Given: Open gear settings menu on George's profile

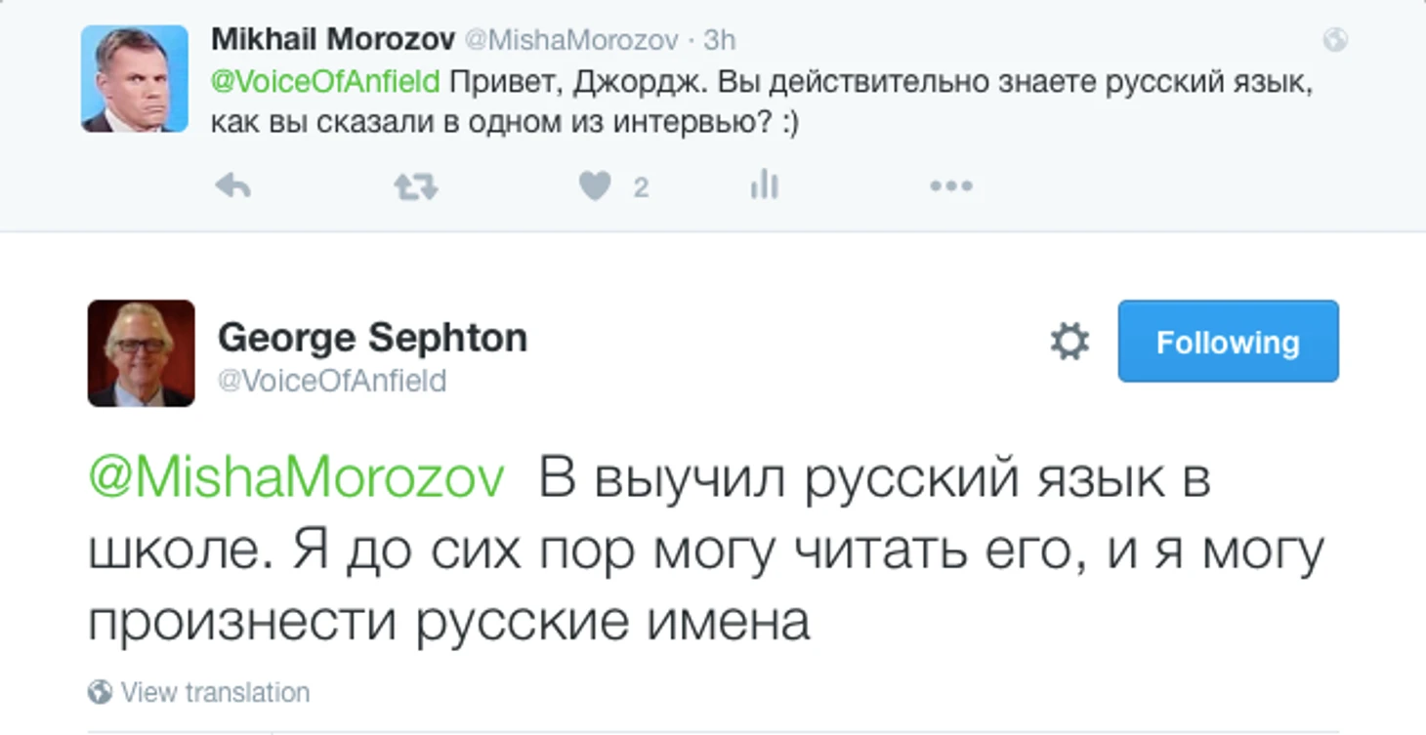Looking at the screenshot, I should tap(1069, 342).
